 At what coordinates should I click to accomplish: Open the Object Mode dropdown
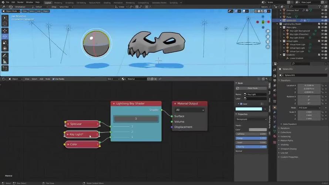11,11
